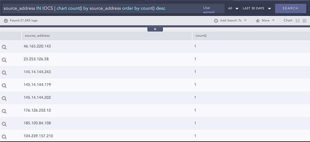The height and width of the screenshot is (142, 310).
Task: Click magnifier icon for 23.253.126.58 row
Action: coord(4,60)
